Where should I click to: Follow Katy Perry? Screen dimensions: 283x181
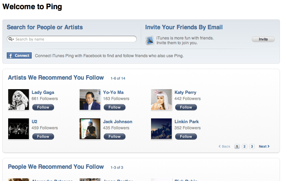pyautogui.click(x=186, y=108)
